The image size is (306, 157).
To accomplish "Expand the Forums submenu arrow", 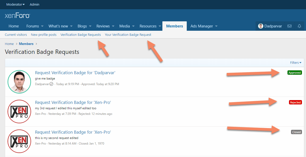I will click(x=42, y=26).
